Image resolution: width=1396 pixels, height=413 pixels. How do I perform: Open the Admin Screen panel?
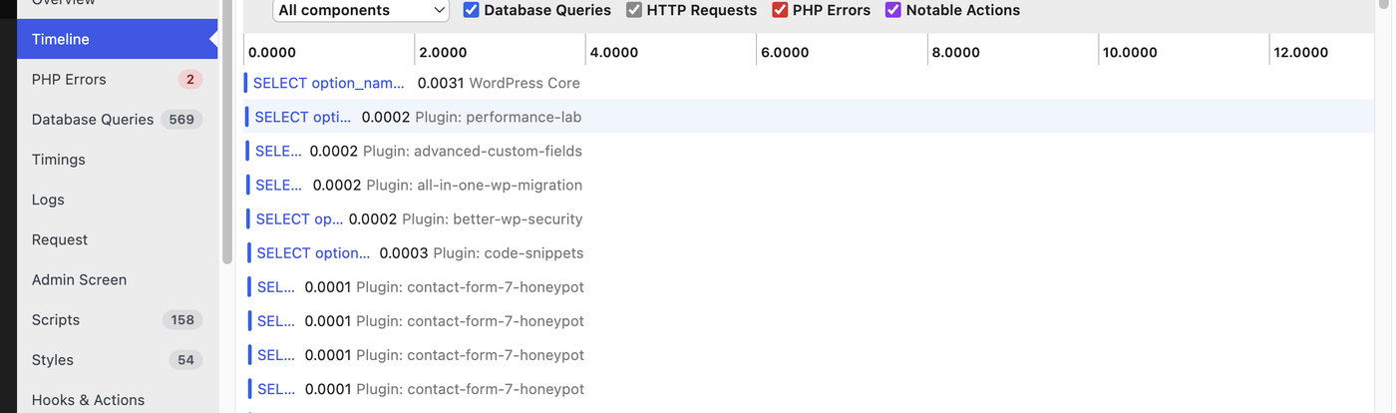117,279
